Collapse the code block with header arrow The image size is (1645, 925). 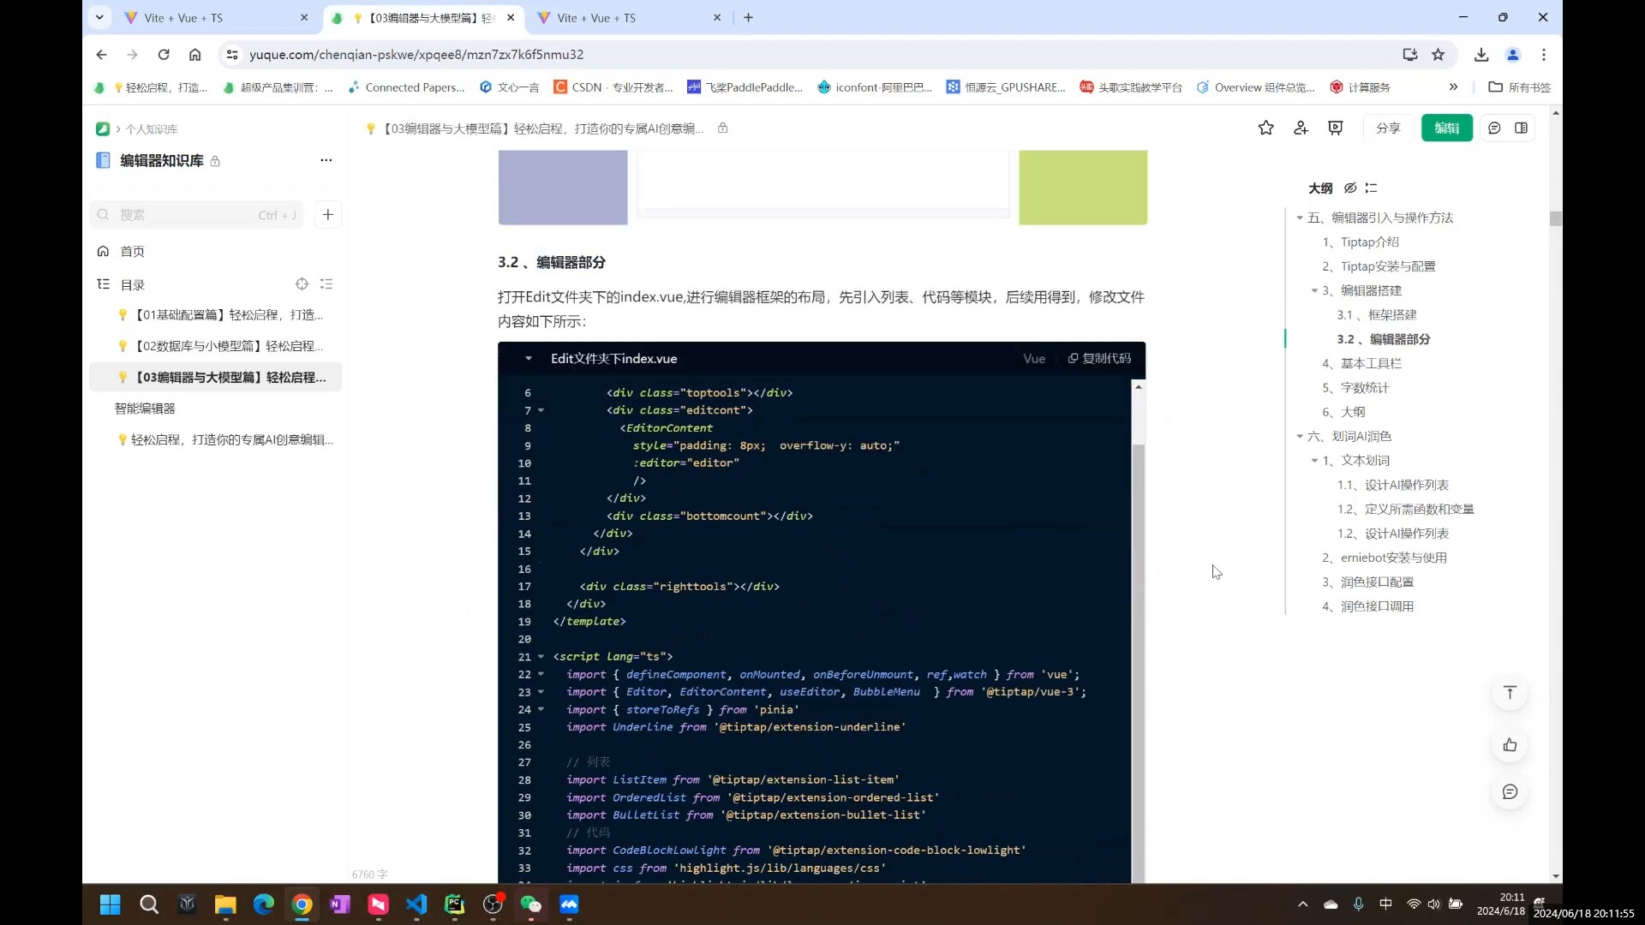529,359
